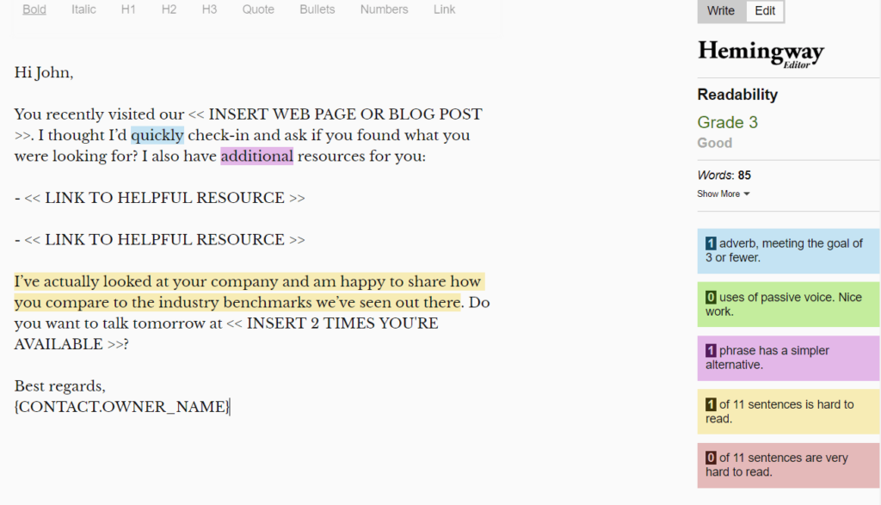This screenshot has height=505, width=881.
Task: Click the blue adverb count box
Action: (788, 250)
